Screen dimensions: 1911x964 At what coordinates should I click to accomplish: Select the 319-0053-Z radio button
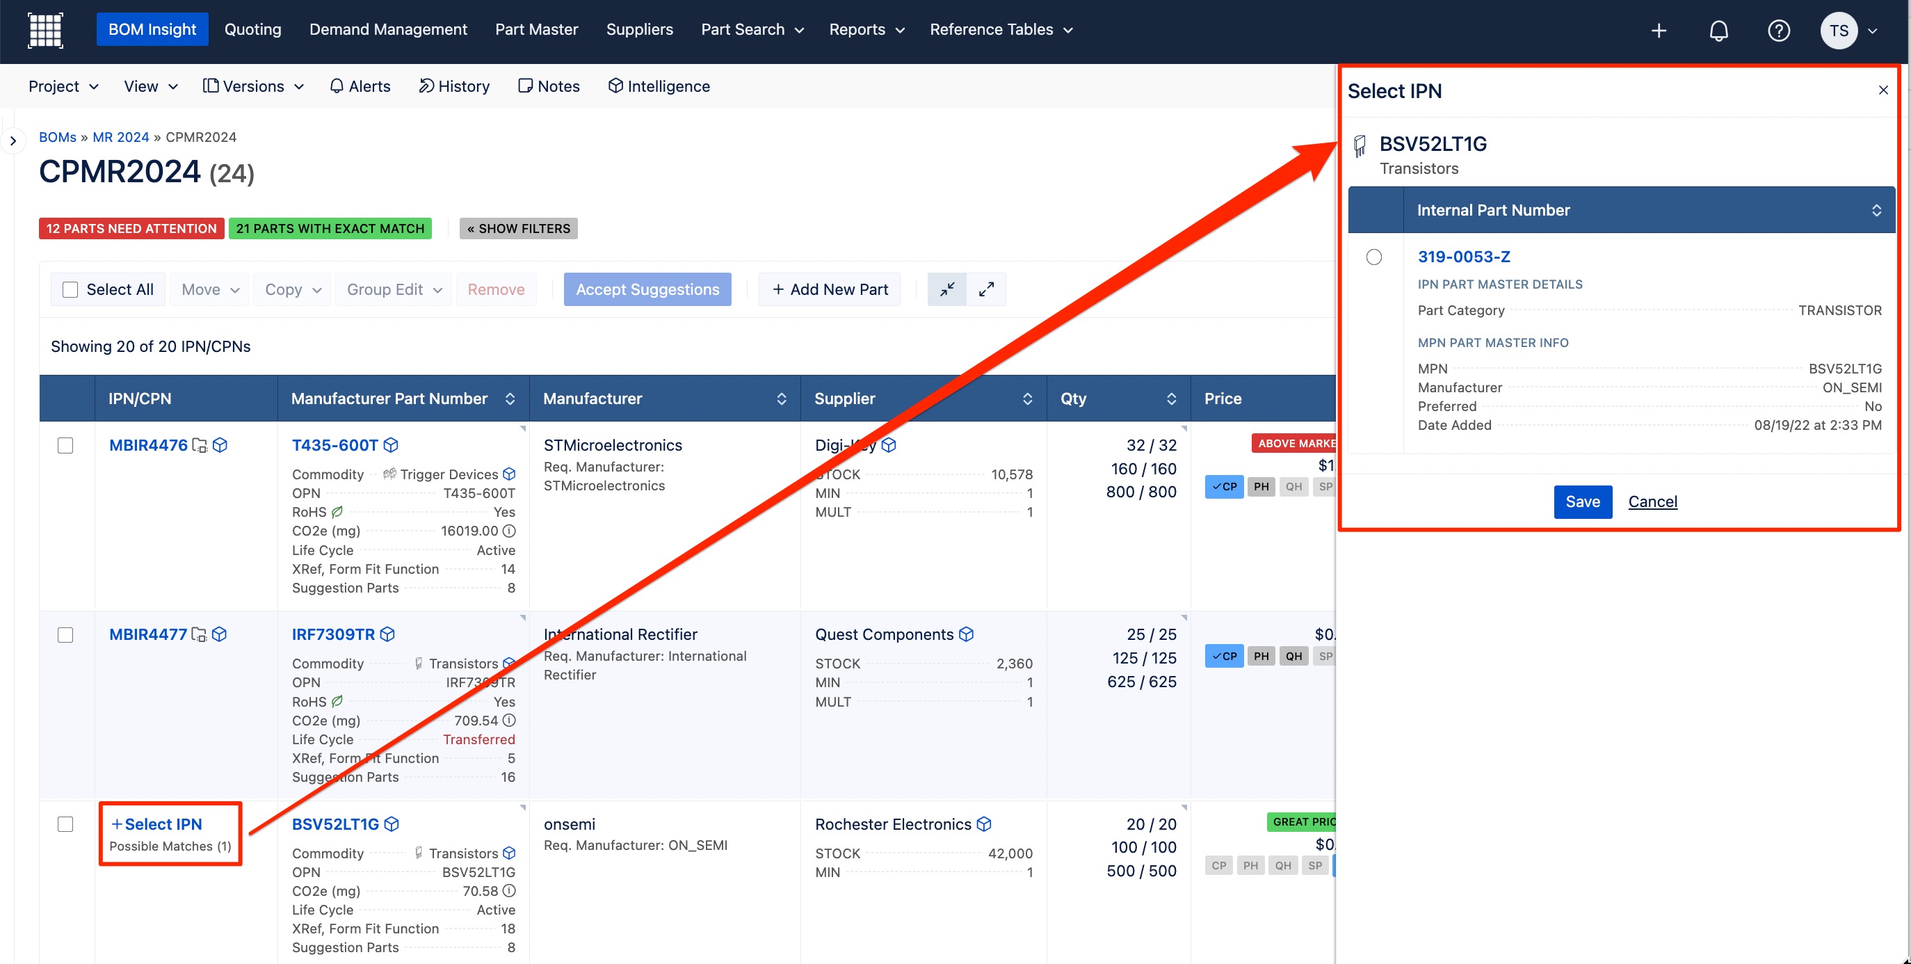pyautogui.click(x=1374, y=257)
